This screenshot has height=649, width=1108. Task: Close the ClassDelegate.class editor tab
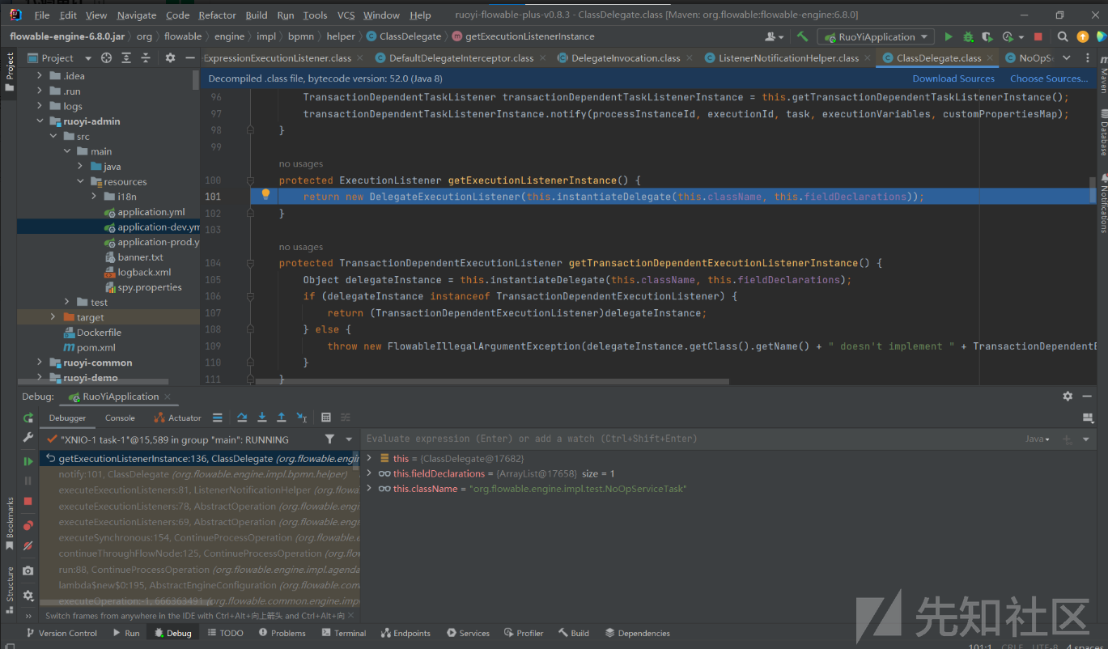click(x=991, y=58)
